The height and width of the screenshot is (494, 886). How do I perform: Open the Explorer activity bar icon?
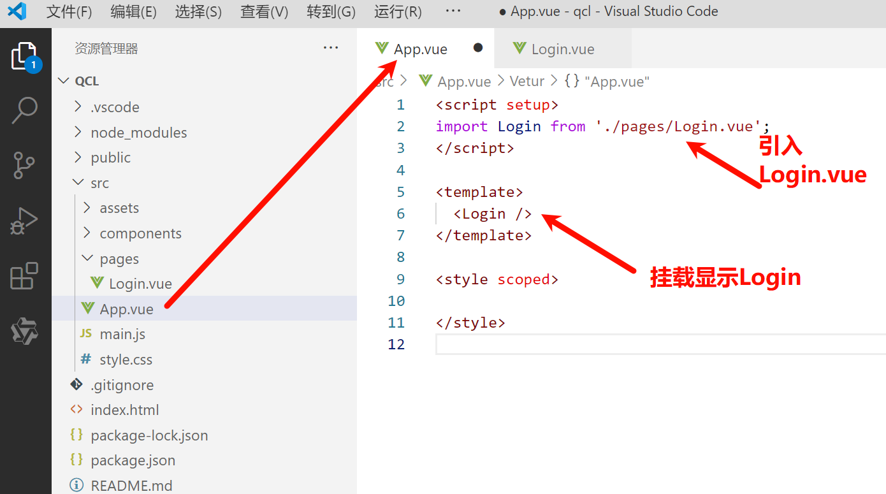25,57
